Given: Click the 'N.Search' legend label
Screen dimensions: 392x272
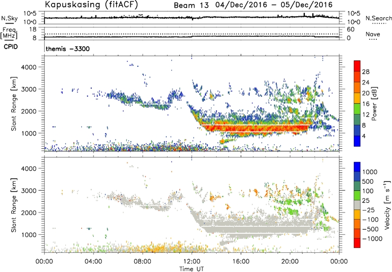Looking at the screenshot, I should tap(379, 18).
